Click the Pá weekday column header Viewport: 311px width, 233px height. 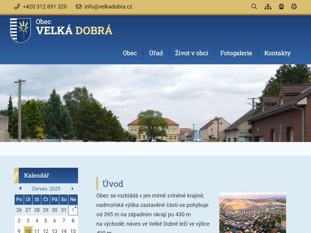[x=55, y=200]
